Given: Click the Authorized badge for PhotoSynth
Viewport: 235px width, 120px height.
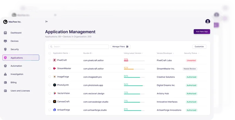Looking at the screenshot, I should click(192, 85).
